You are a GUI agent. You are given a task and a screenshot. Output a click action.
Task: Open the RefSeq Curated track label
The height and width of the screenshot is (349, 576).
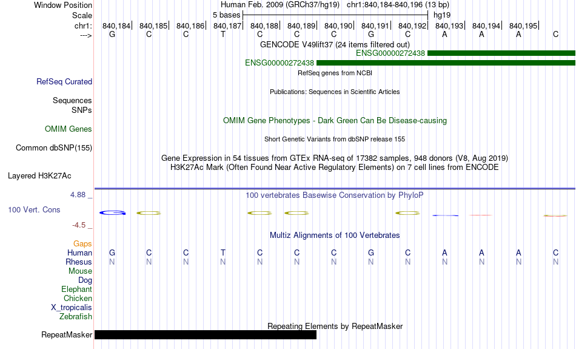[x=64, y=82]
